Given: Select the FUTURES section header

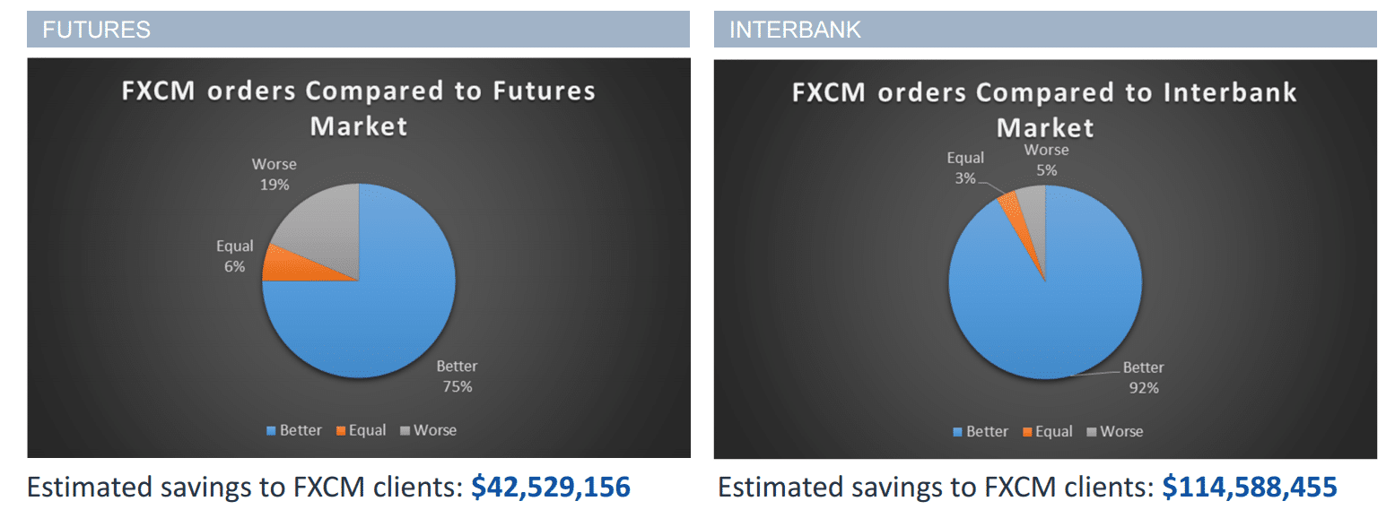Looking at the screenshot, I should 358,30.
